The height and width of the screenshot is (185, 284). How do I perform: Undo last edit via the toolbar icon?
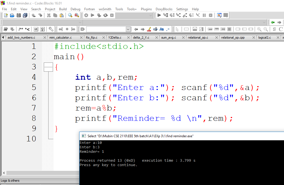point(33,15)
